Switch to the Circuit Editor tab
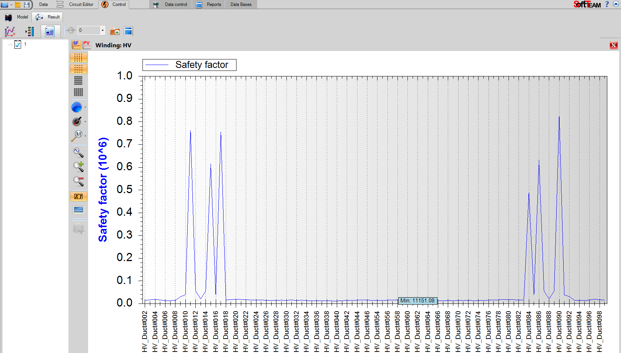This screenshot has width=621, height=353. point(75,4)
